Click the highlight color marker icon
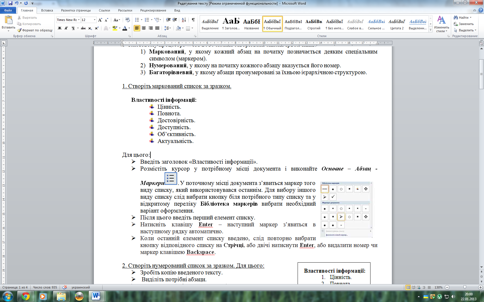 (x=115, y=28)
